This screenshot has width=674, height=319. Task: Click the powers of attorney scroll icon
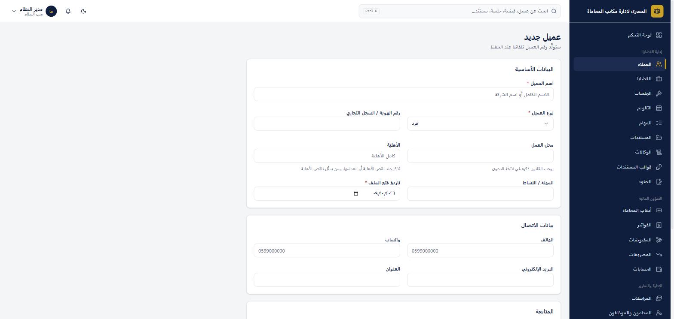(x=659, y=152)
